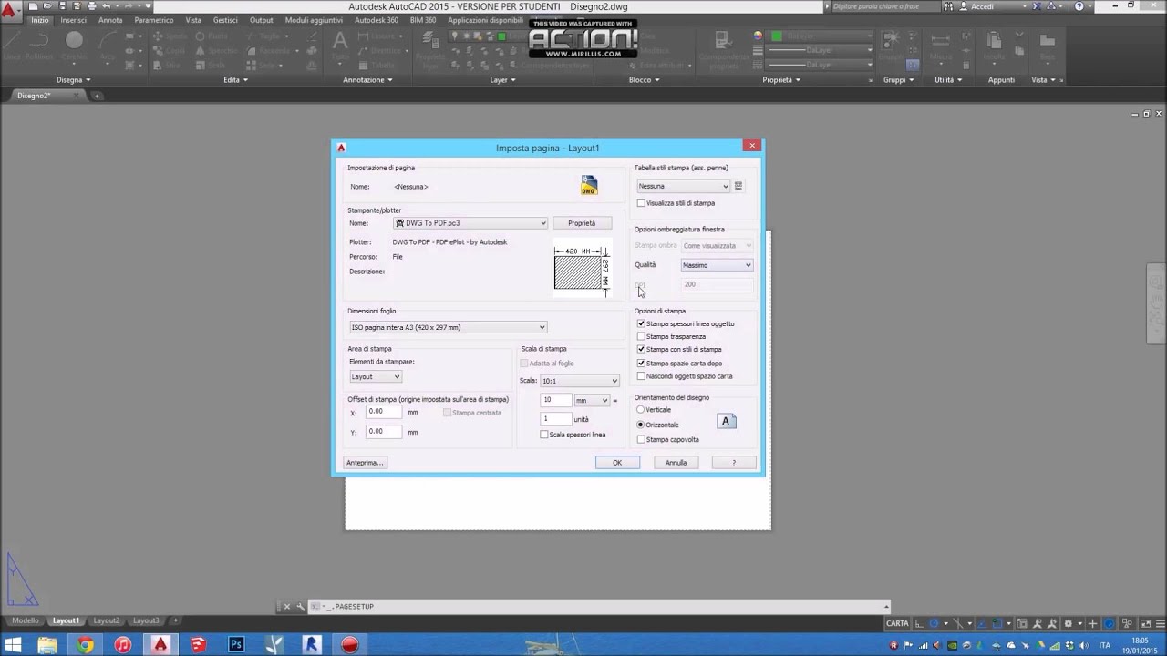Click the Plot printer quick access icon
Screen dimensions: 1167x656
[91, 6]
